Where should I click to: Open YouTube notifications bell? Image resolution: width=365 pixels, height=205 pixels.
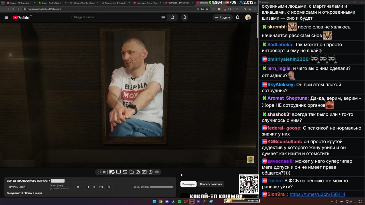pyautogui.click(x=238, y=17)
